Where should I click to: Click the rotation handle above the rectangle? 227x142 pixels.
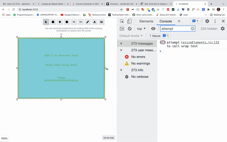(61, 34)
